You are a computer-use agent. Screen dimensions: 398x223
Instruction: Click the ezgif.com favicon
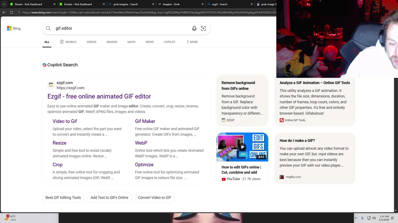click(x=51, y=85)
